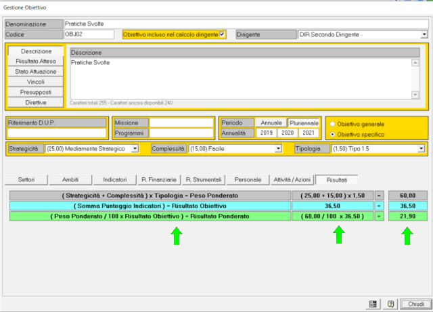Open the Strategicità dropdown list
The width and height of the screenshot is (433, 312).
[x=135, y=148]
